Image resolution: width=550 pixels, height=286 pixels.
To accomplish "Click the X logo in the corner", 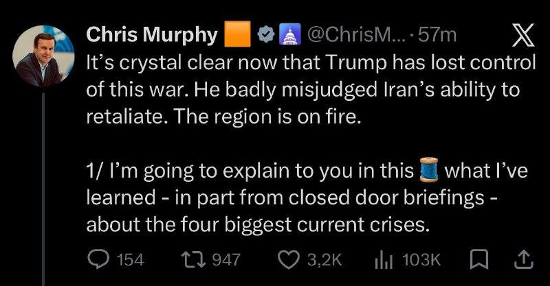I will 522,34.
